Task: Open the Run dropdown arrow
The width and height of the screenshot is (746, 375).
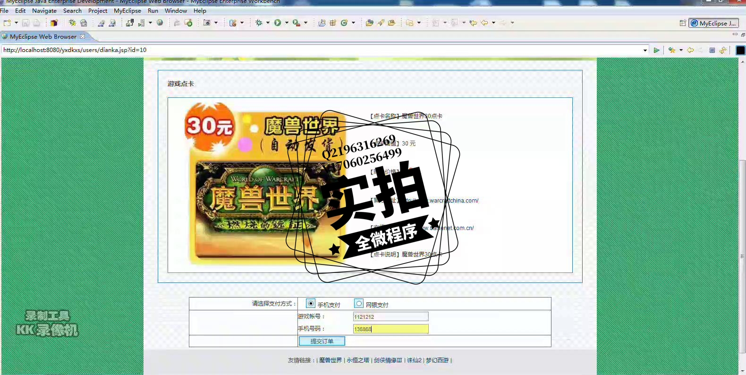Action: click(286, 23)
